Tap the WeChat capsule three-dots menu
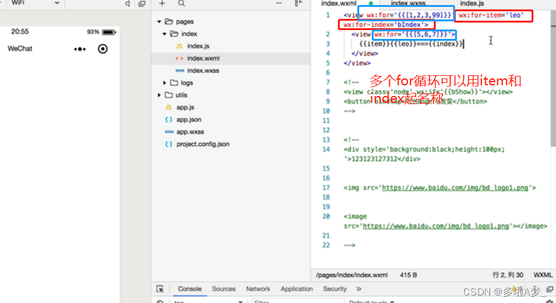 (x=80, y=49)
